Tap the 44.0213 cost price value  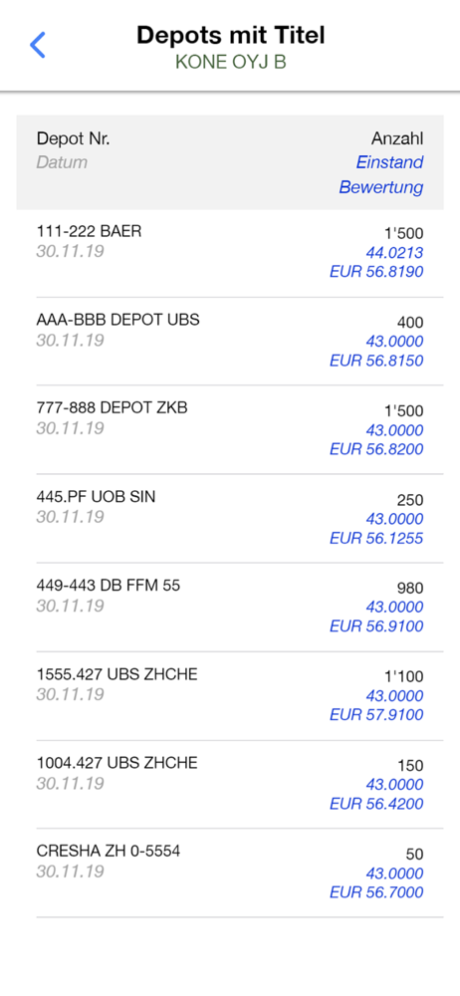[394, 253]
